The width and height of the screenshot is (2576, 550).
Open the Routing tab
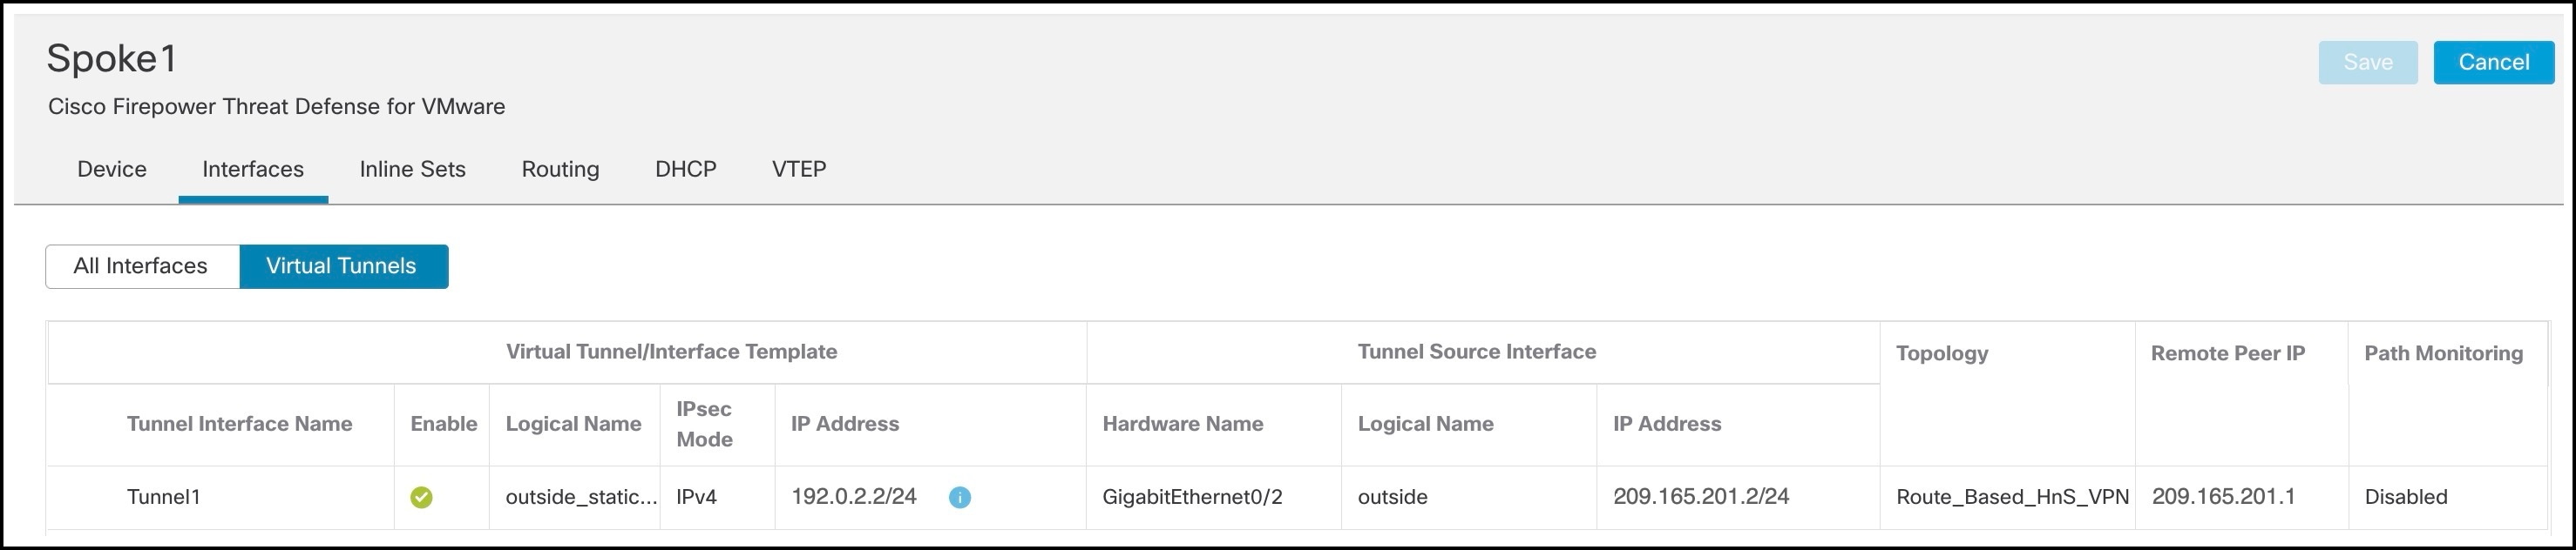tap(560, 169)
